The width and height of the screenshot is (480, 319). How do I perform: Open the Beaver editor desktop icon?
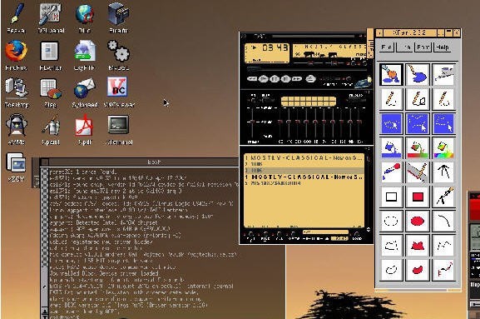16,17
